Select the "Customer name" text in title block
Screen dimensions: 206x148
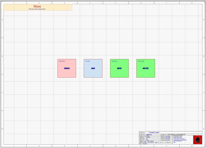pos(154,132)
